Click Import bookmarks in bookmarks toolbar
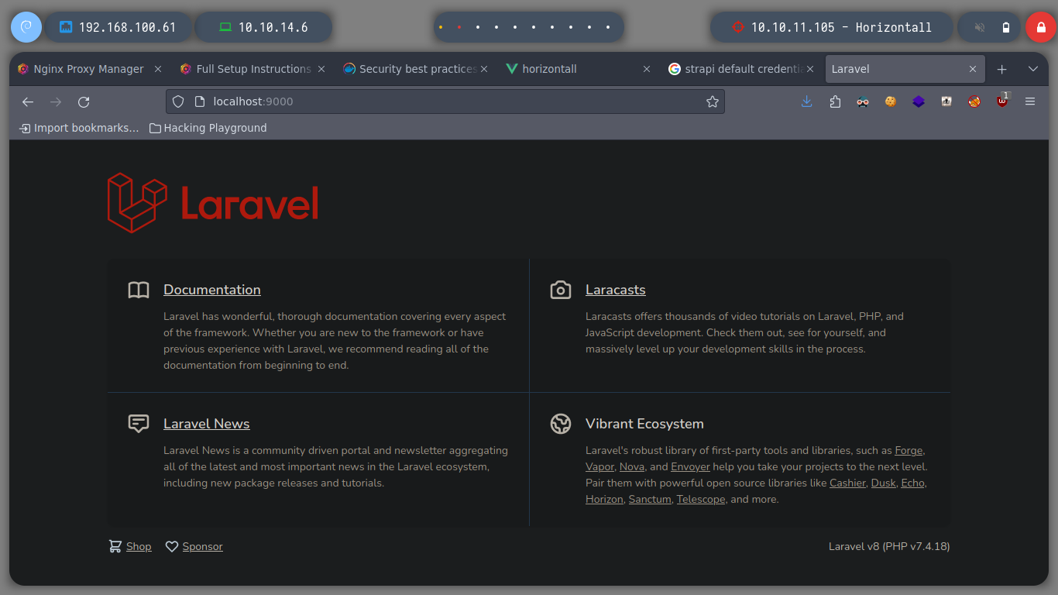1058x595 pixels. tap(79, 128)
